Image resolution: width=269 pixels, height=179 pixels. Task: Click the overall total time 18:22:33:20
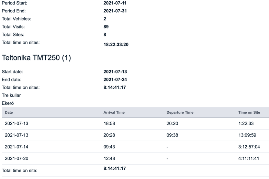pyautogui.click(x=116, y=44)
